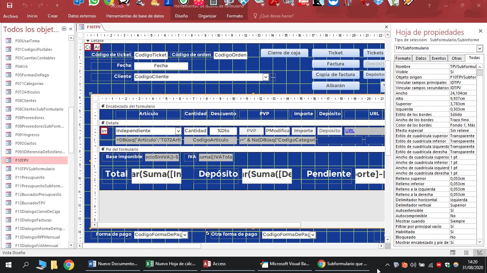Viewport: 487px width, 273px height.
Task: Click the Factura button
Action: 335,64
